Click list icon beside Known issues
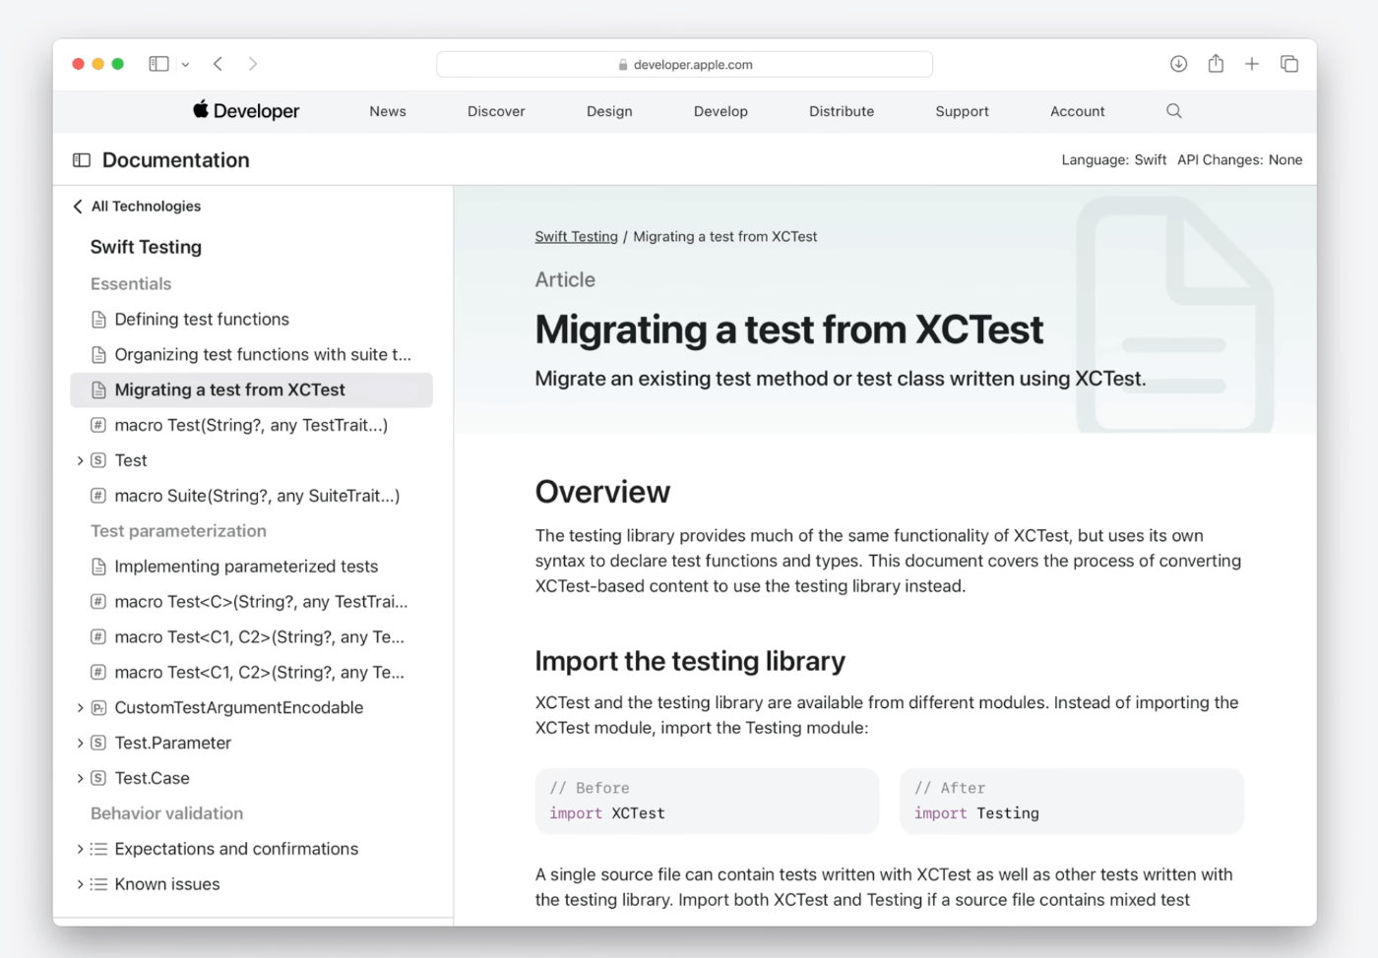Screen dimensions: 1378x958 click(98, 884)
